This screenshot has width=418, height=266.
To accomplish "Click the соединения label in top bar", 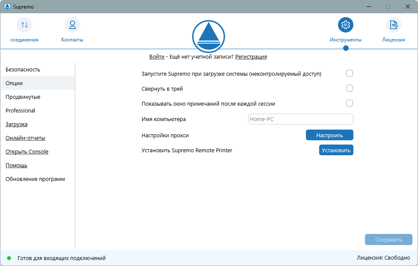I will click(x=24, y=40).
